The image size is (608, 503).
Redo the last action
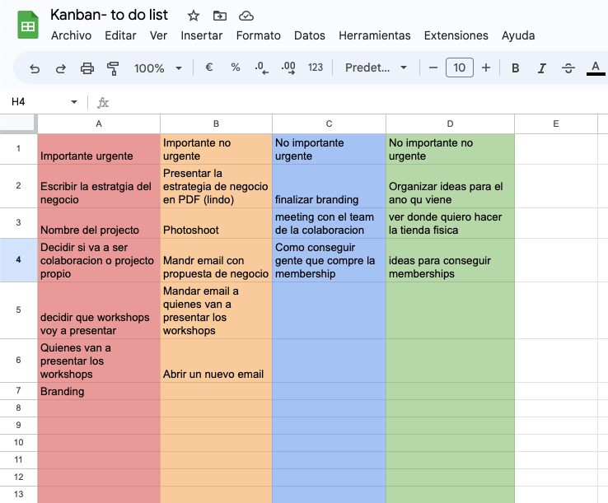tap(61, 68)
